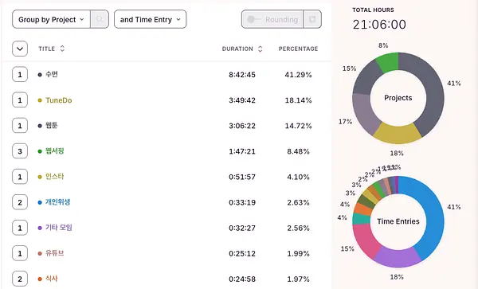The width and height of the screenshot is (478, 289).
Task: Sort by the Title column arrows
Action: tap(62, 49)
